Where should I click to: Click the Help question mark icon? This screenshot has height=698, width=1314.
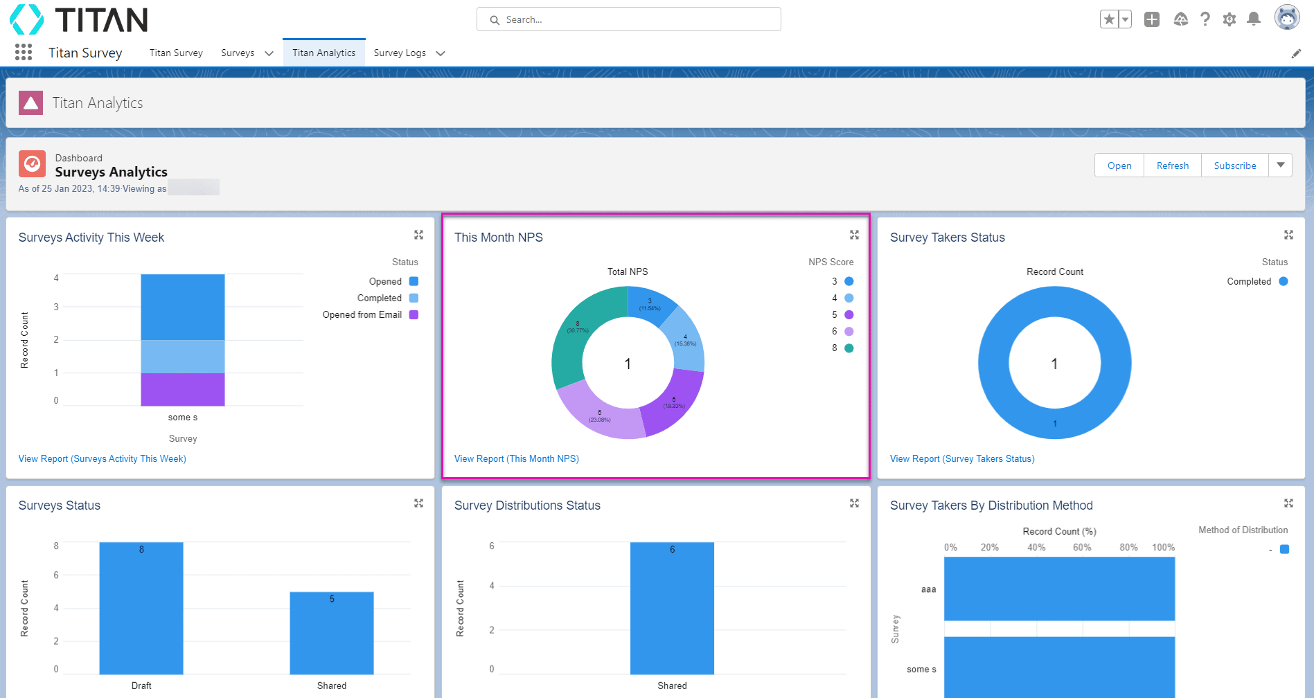[x=1205, y=19]
